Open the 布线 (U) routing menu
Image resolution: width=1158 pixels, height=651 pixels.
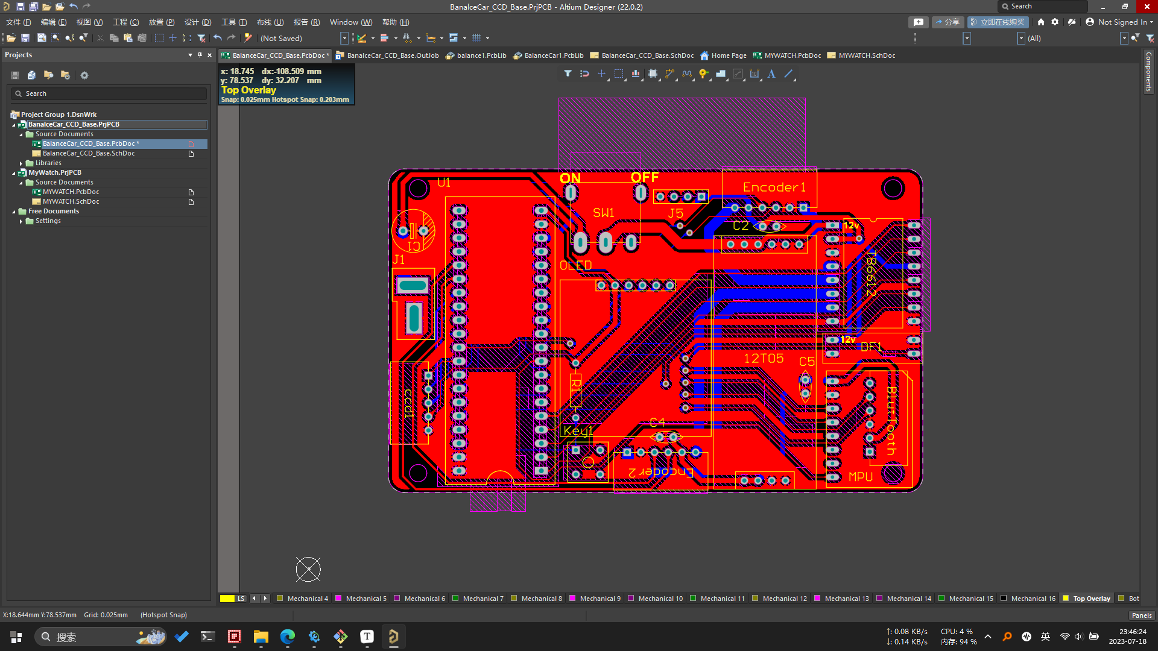click(x=270, y=22)
